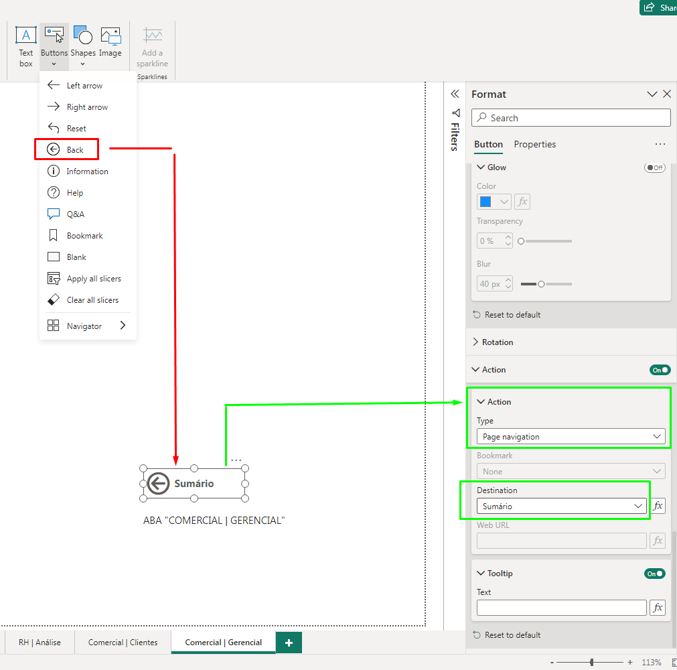Switch to the Properties tab
Viewport: 677px width, 670px height.
(x=534, y=144)
